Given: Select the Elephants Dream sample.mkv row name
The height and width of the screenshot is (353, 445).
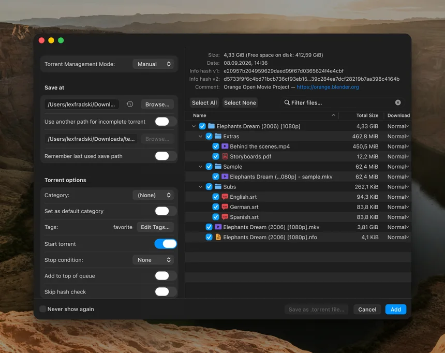Looking at the screenshot, I should coord(281,176).
